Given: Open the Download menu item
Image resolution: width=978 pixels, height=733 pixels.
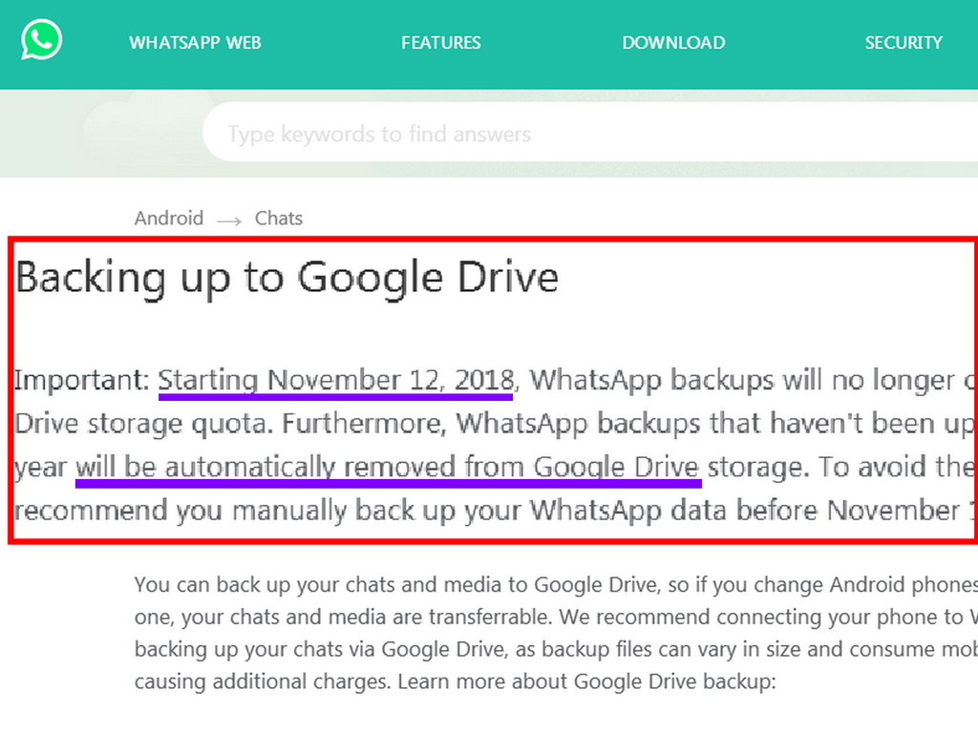Looking at the screenshot, I should (673, 43).
